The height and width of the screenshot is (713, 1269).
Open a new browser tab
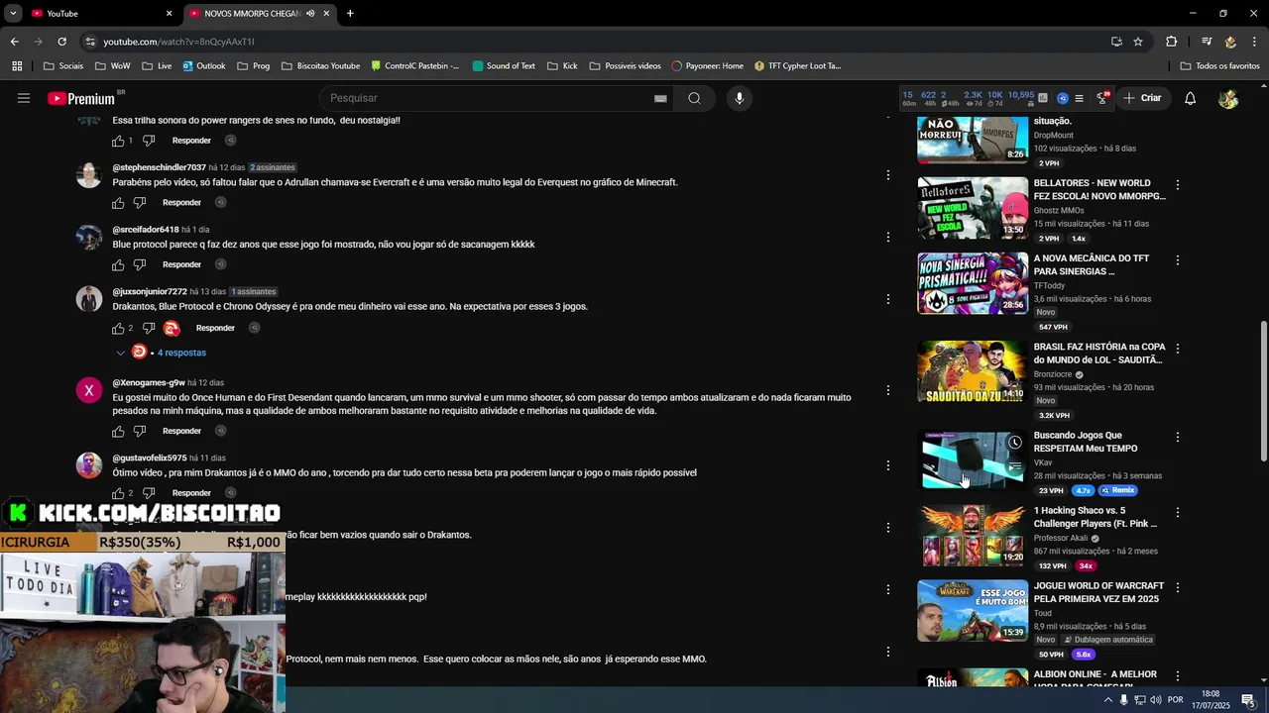[350, 13]
